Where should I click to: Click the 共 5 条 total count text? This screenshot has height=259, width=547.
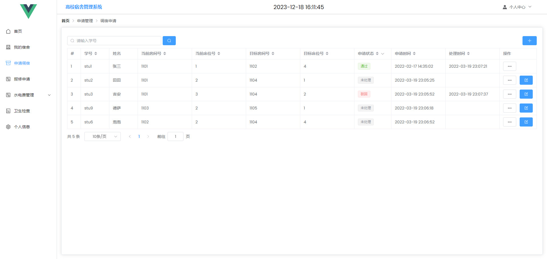74,136
